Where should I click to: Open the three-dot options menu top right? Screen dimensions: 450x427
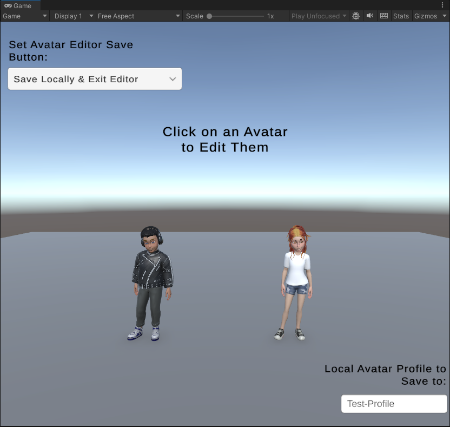tap(442, 4)
